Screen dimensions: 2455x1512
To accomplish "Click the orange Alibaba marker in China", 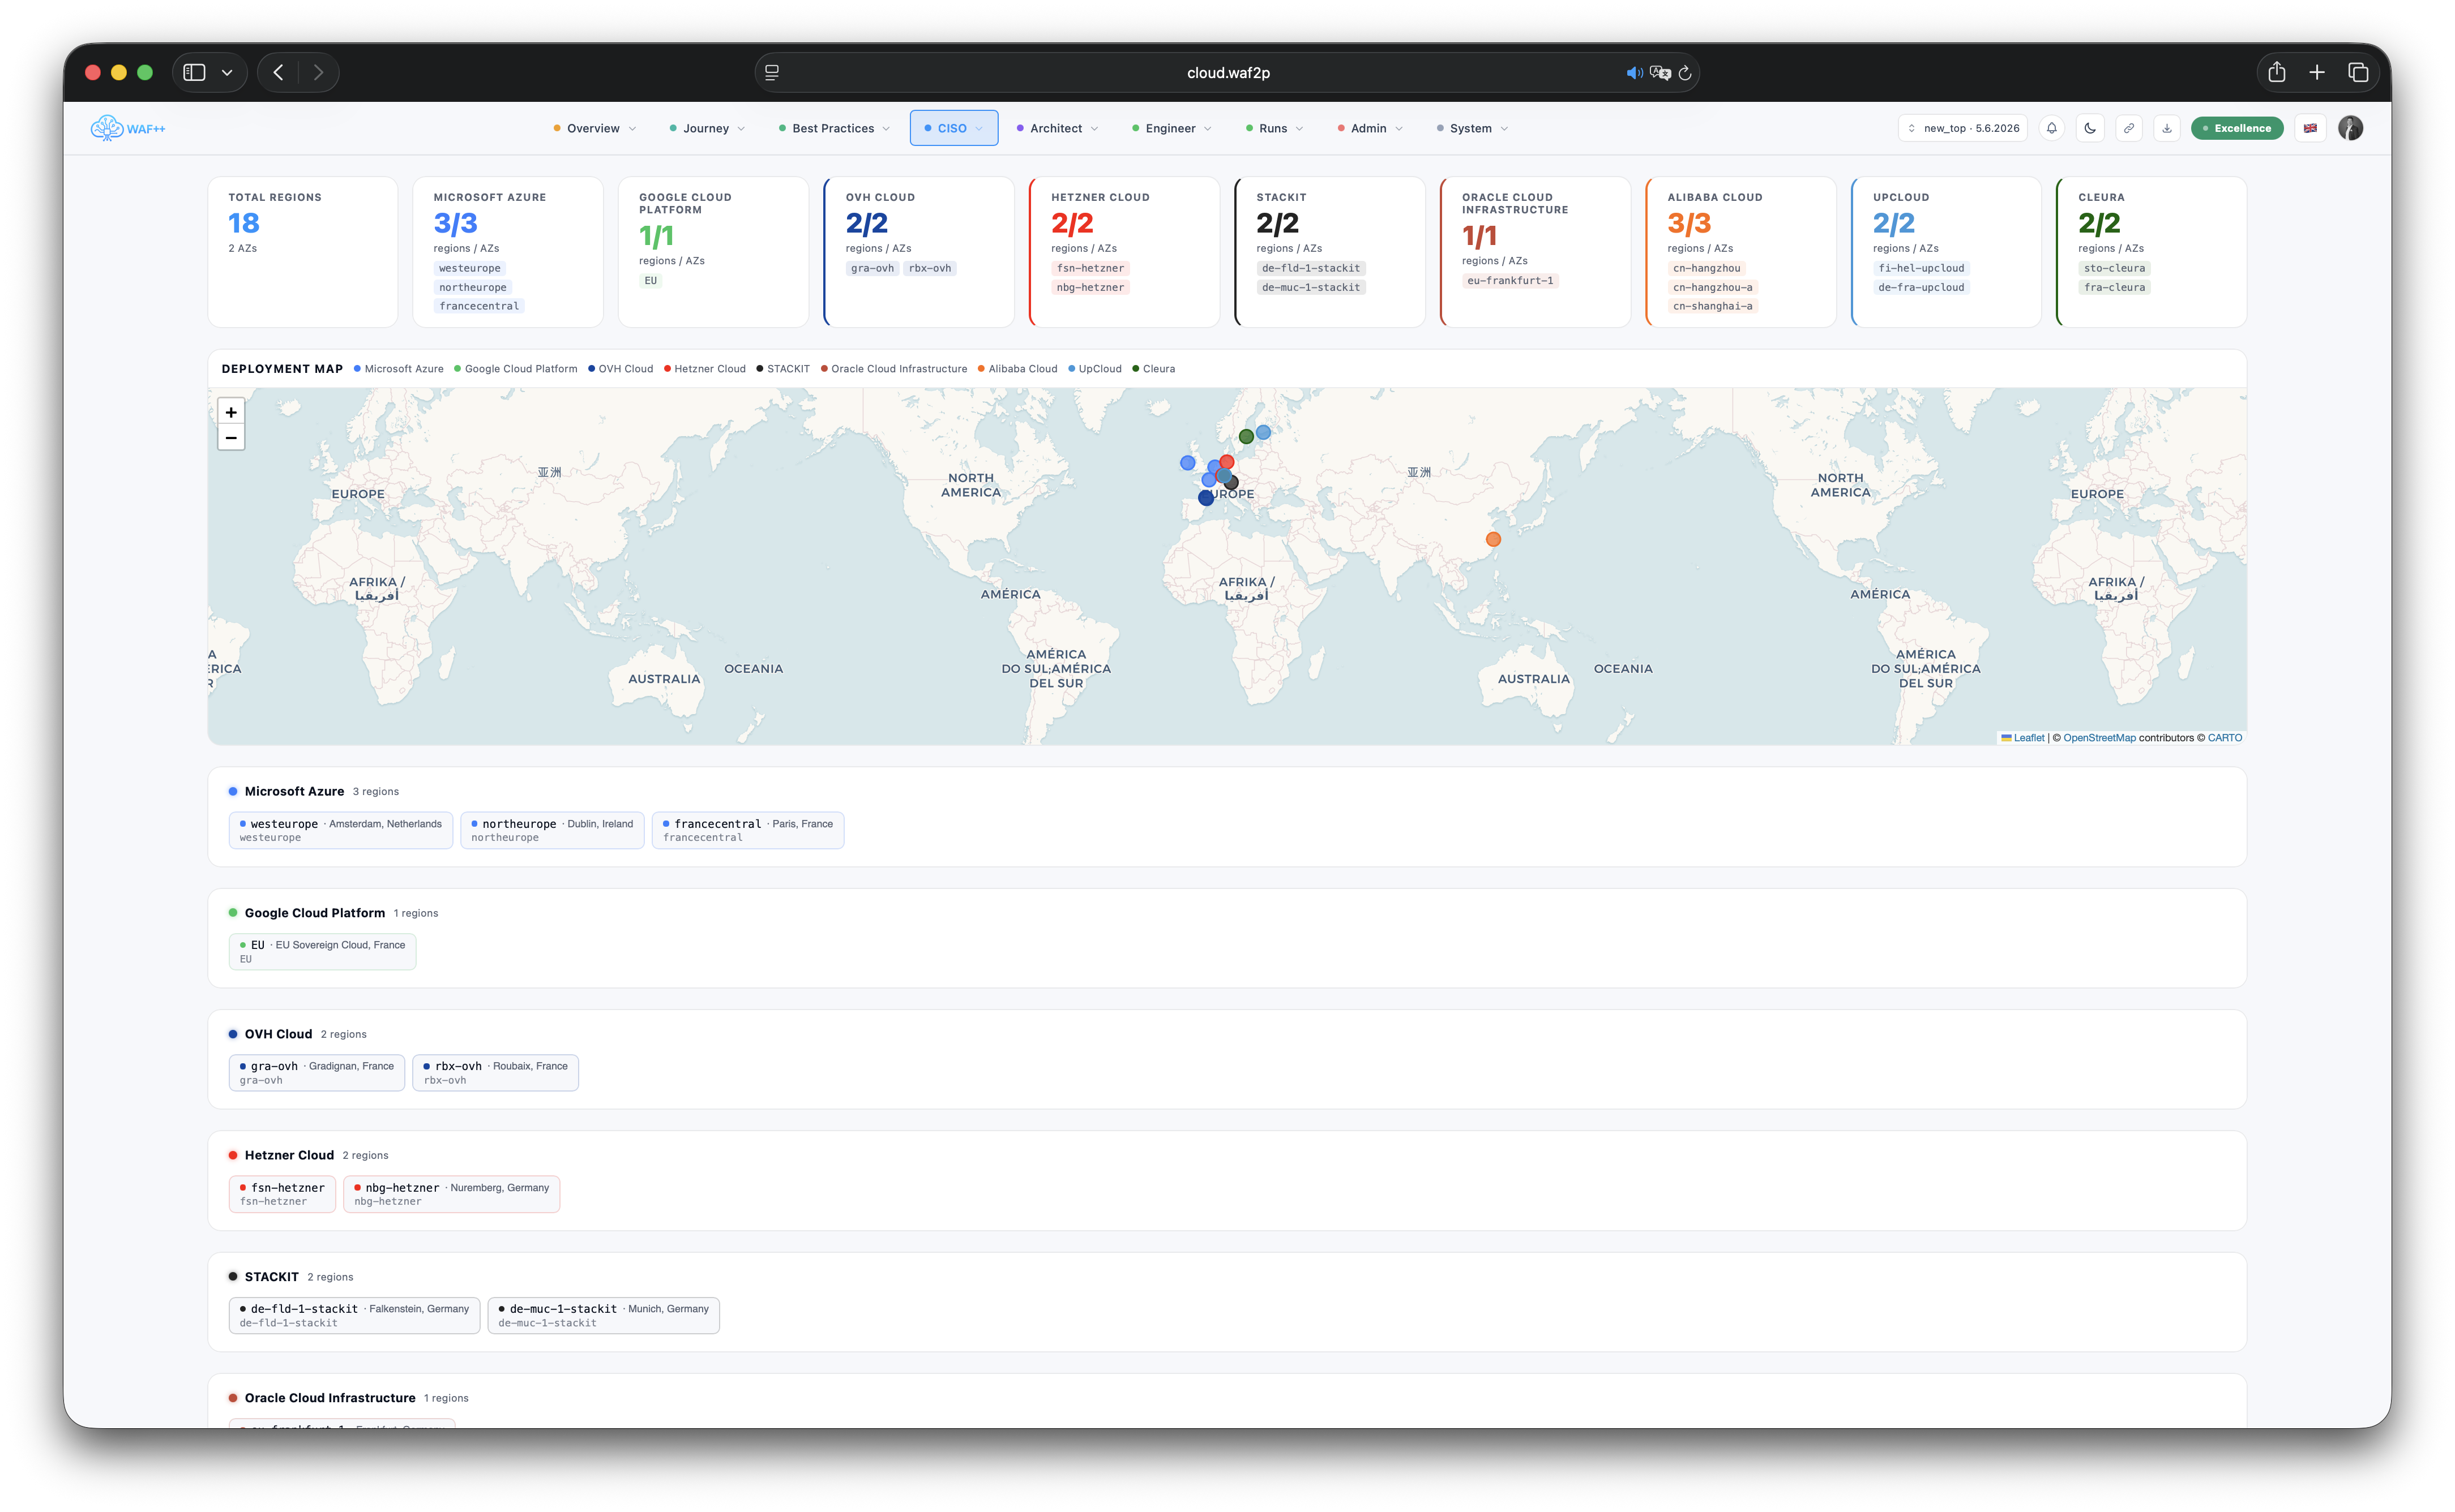I will click(x=1492, y=539).
